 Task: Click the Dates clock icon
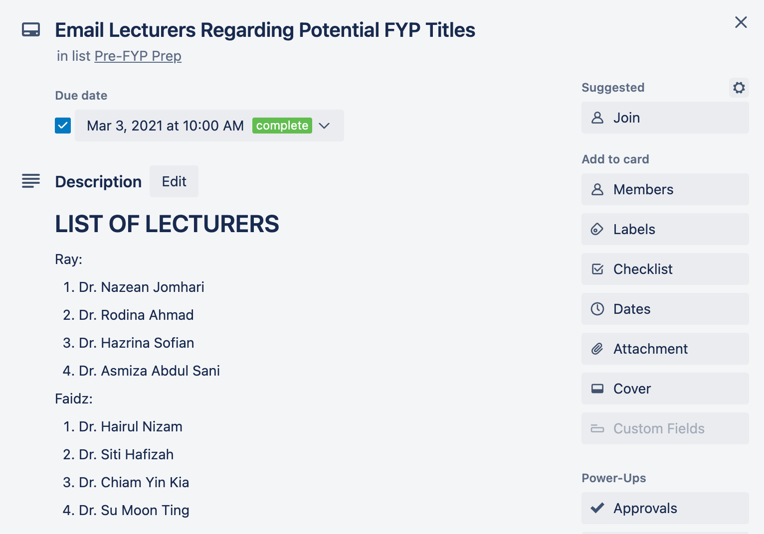(597, 309)
